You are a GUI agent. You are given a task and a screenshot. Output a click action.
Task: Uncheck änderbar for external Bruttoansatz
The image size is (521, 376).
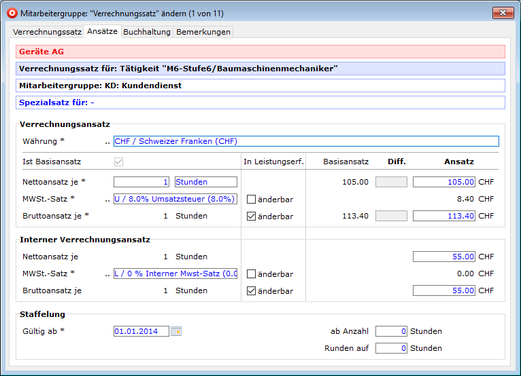(x=251, y=217)
